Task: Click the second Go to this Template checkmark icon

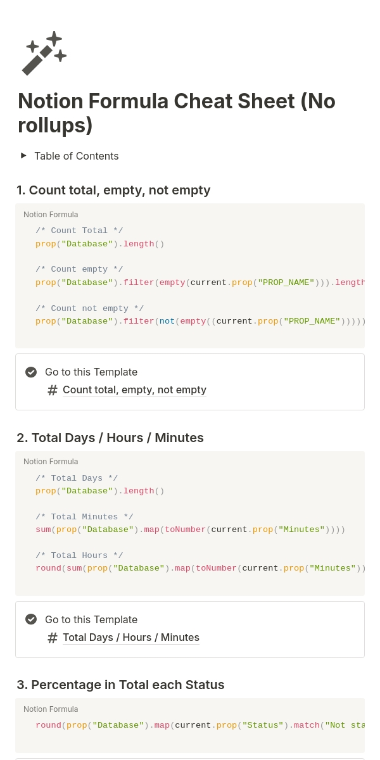Action: click(31, 619)
